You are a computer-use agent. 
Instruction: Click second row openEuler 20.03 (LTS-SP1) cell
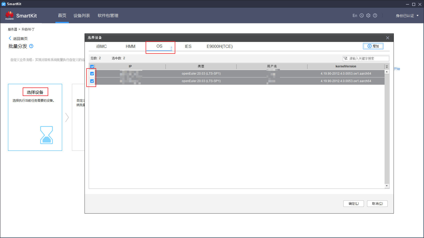point(201,81)
